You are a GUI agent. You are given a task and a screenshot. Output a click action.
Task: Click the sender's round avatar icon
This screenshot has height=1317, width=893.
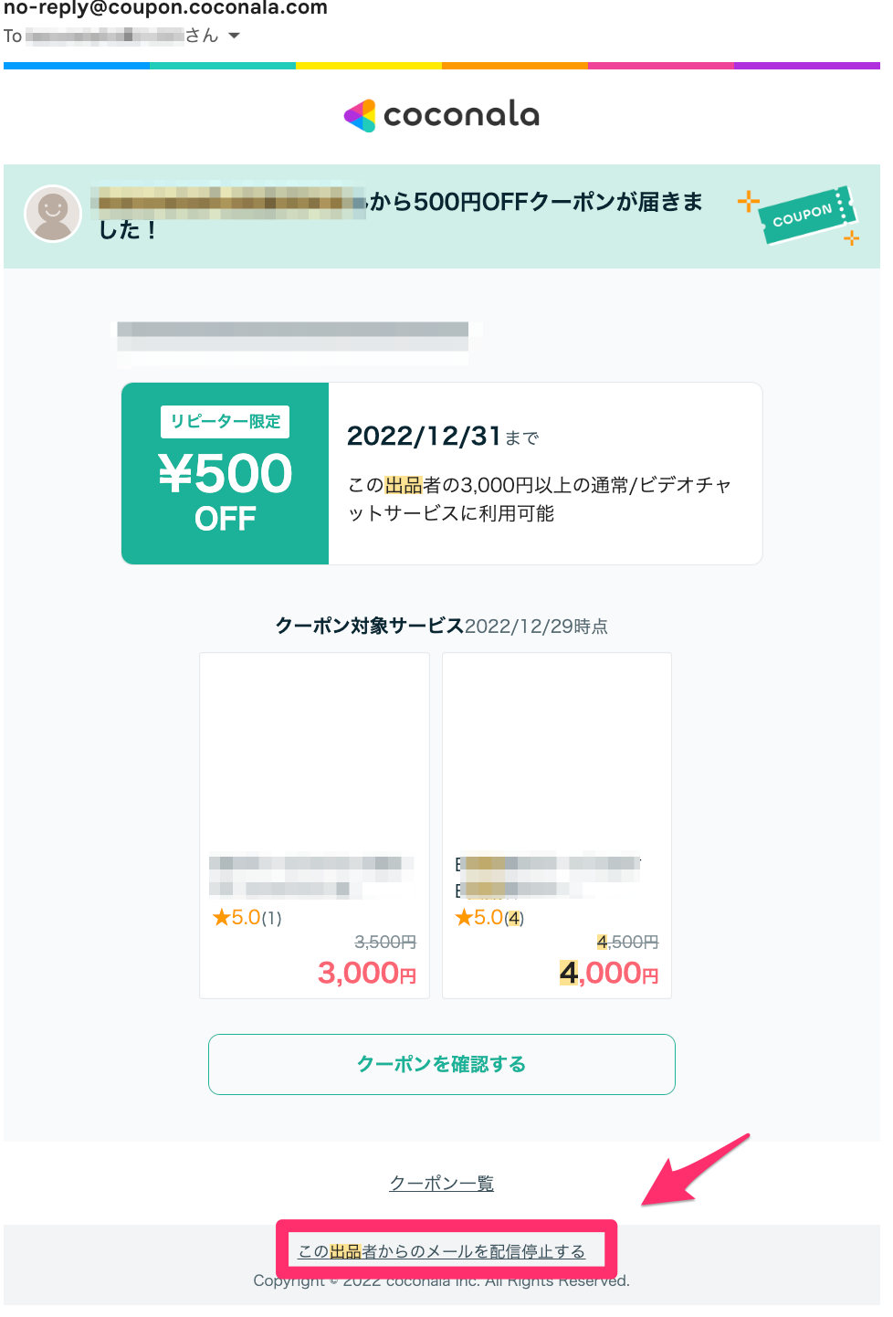[53, 214]
